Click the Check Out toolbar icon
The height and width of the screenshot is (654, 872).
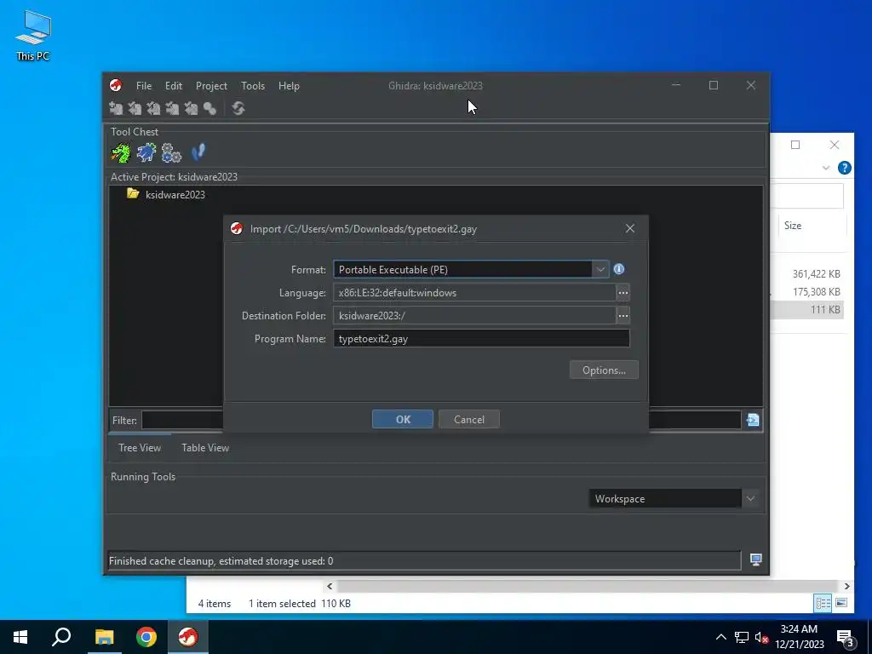pos(135,108)
